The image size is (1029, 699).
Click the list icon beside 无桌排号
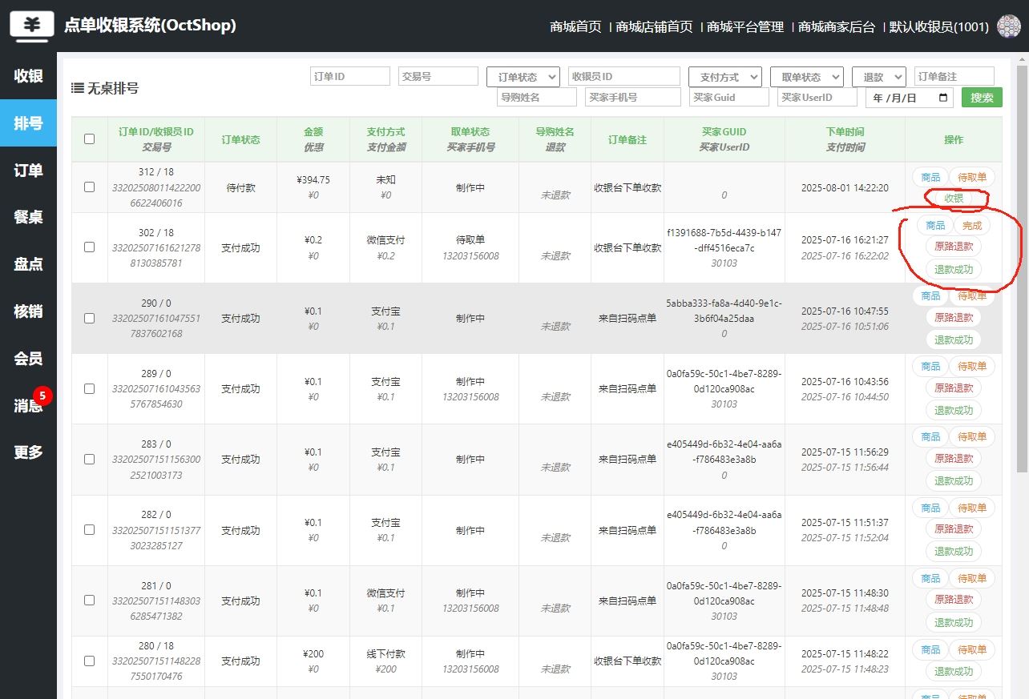tap(77, 88)
